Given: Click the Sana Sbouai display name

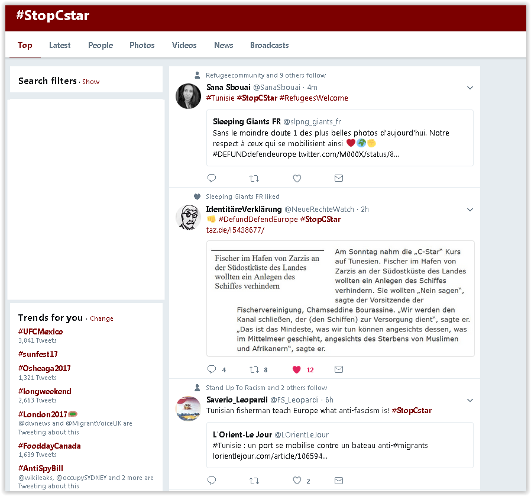Looking at the screenshot, I should [x=228, y=87].
